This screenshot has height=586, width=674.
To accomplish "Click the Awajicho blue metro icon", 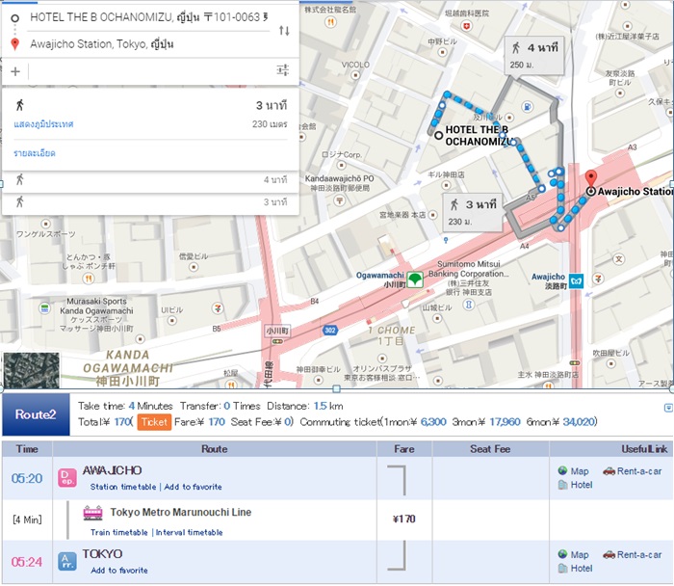I will (576, 281).
